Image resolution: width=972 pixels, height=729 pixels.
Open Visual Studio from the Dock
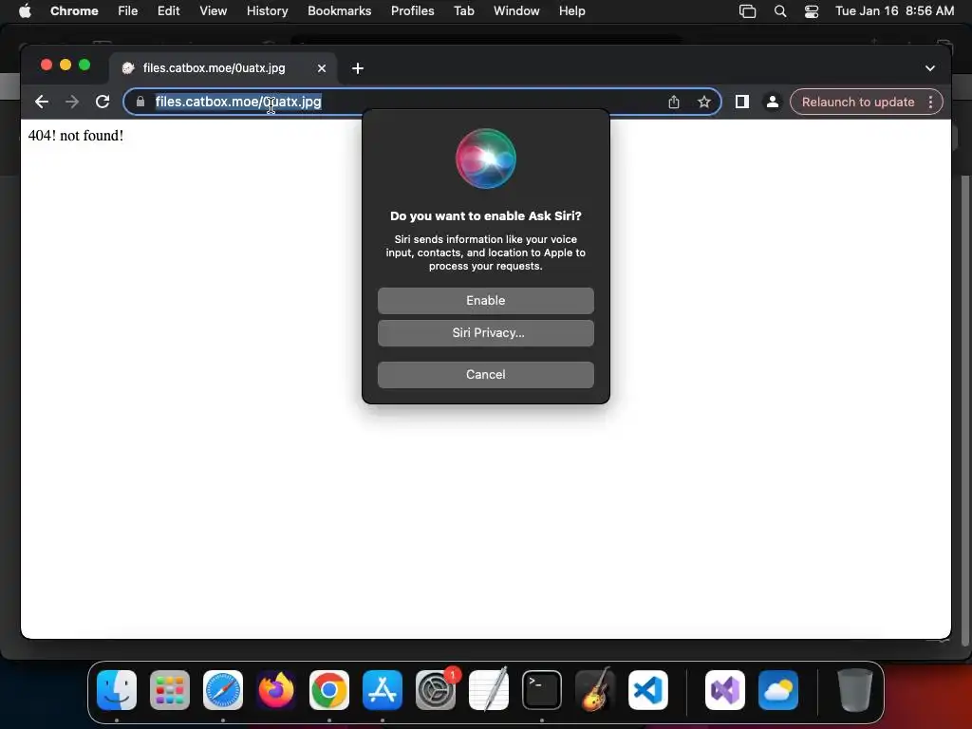[725, 690]
